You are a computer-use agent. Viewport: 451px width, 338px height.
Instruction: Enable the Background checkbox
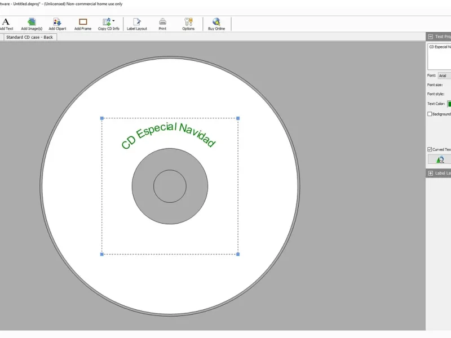point(430,114)
